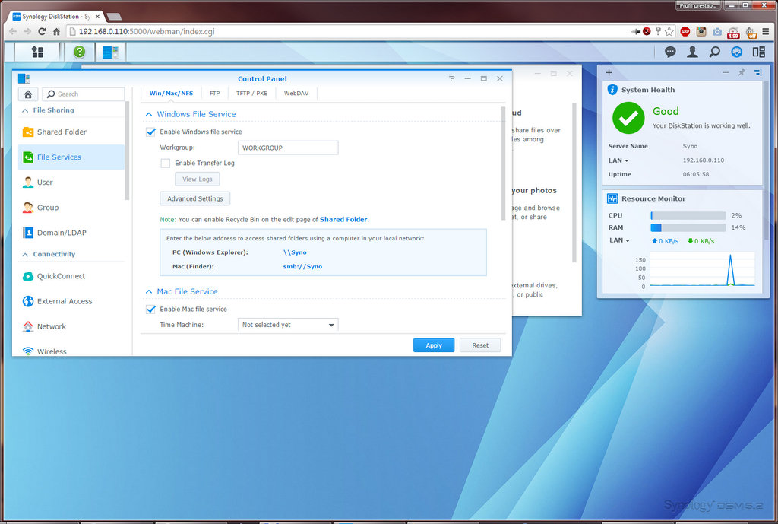Toggle Enable Mac file service checkbox
The height and width of the screenshot is (524, 778).
pos(151,309)
